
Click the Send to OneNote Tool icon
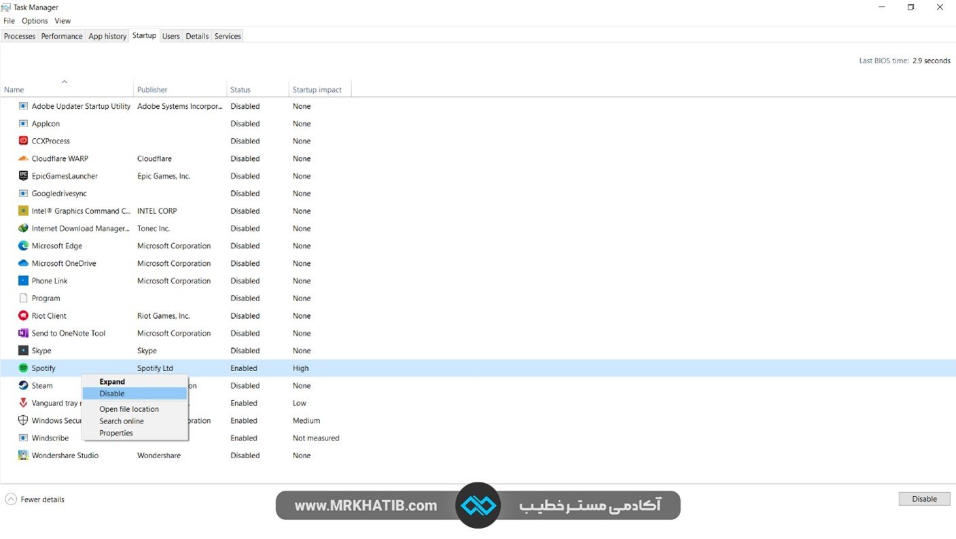point(23,333)
